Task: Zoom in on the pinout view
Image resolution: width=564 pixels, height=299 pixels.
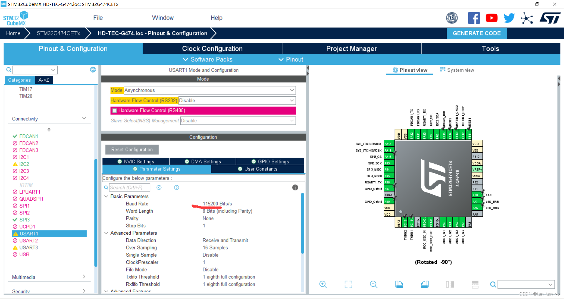Action: (x=323, y=284)
